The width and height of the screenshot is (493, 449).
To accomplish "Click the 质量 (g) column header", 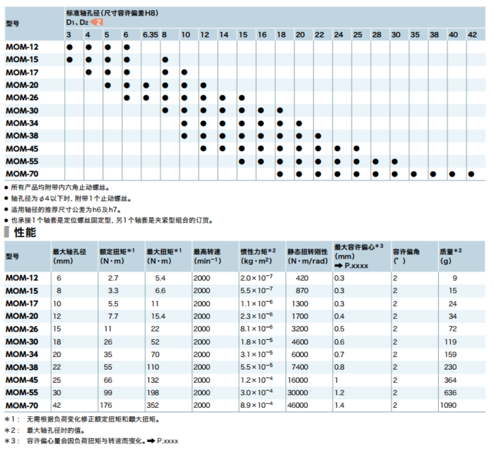I will [451, 256].
